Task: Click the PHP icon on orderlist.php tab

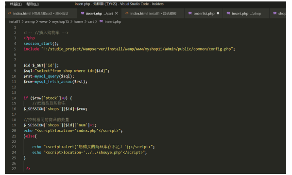Action: pos(190,13)
